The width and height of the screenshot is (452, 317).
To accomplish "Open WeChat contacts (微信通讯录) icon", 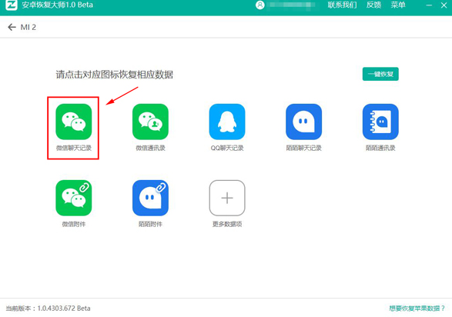I will 150,122.
